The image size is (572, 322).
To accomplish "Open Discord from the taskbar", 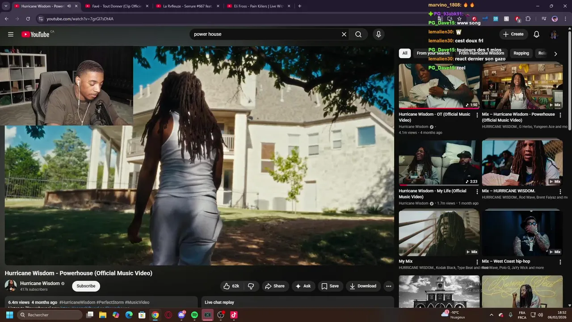I will pyautogui.click(x=181, y=315).
